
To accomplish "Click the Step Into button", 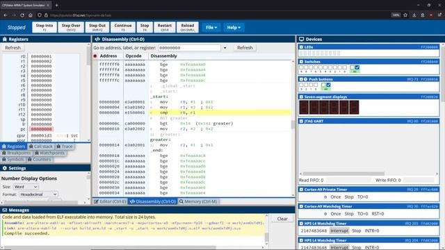I will (x=44, y=27).
